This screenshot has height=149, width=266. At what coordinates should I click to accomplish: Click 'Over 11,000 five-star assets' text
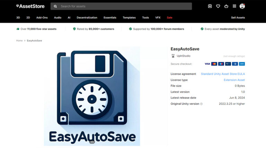point(38,29)
